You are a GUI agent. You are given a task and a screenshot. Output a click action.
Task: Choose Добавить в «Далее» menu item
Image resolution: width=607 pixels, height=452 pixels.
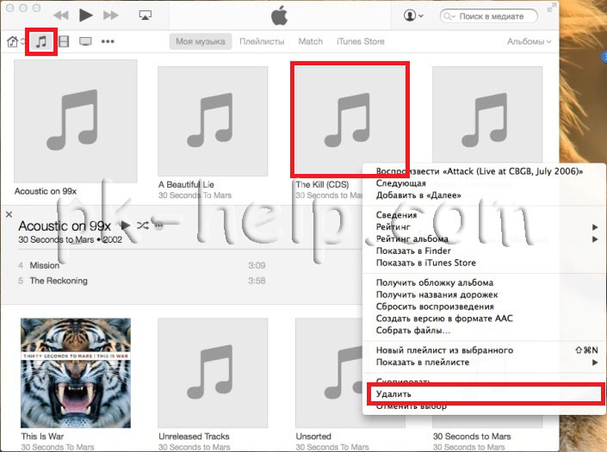coord(484,195)
